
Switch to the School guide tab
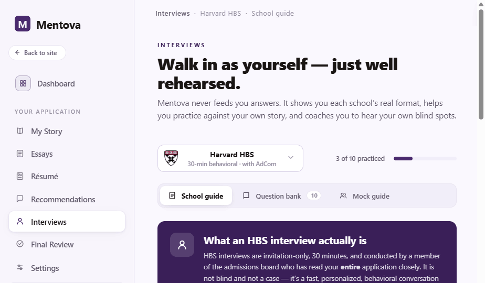pos(196,195)
